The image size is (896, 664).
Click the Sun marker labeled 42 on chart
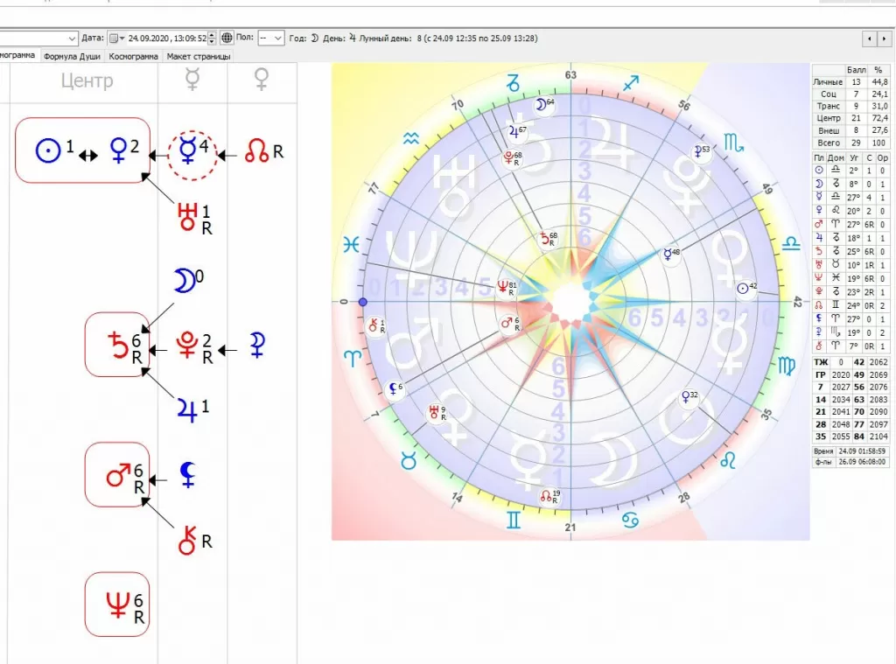pyautogui.click(x=745, y=287)
